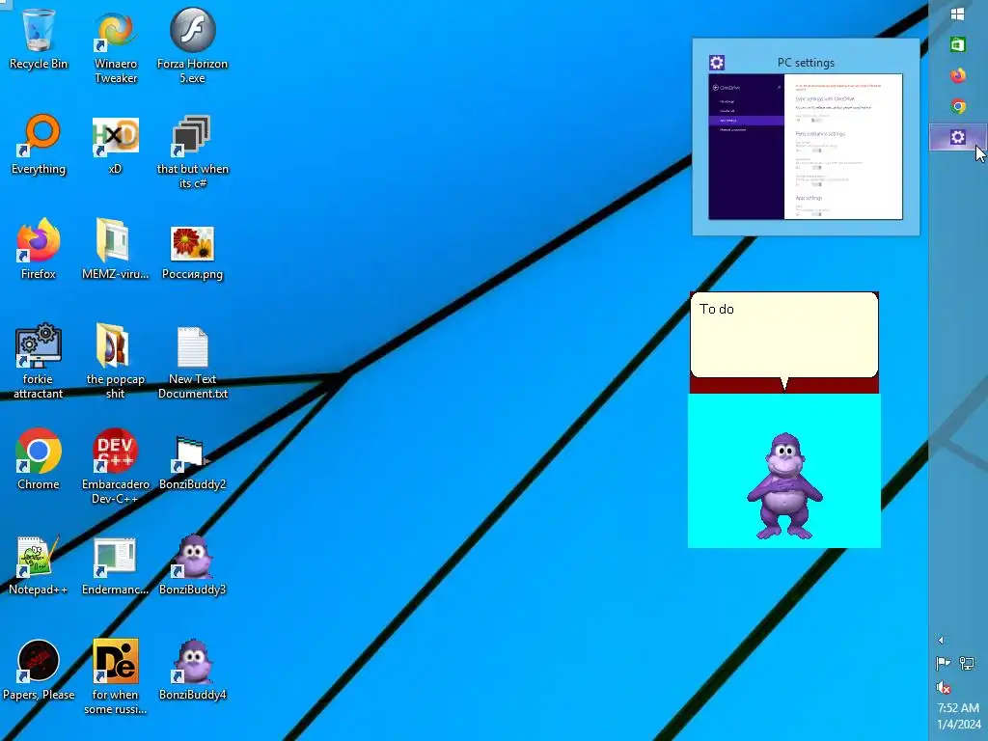Select the xD hex editor shortcut
The height and width of the screenshot is (741, 988).
116,145
